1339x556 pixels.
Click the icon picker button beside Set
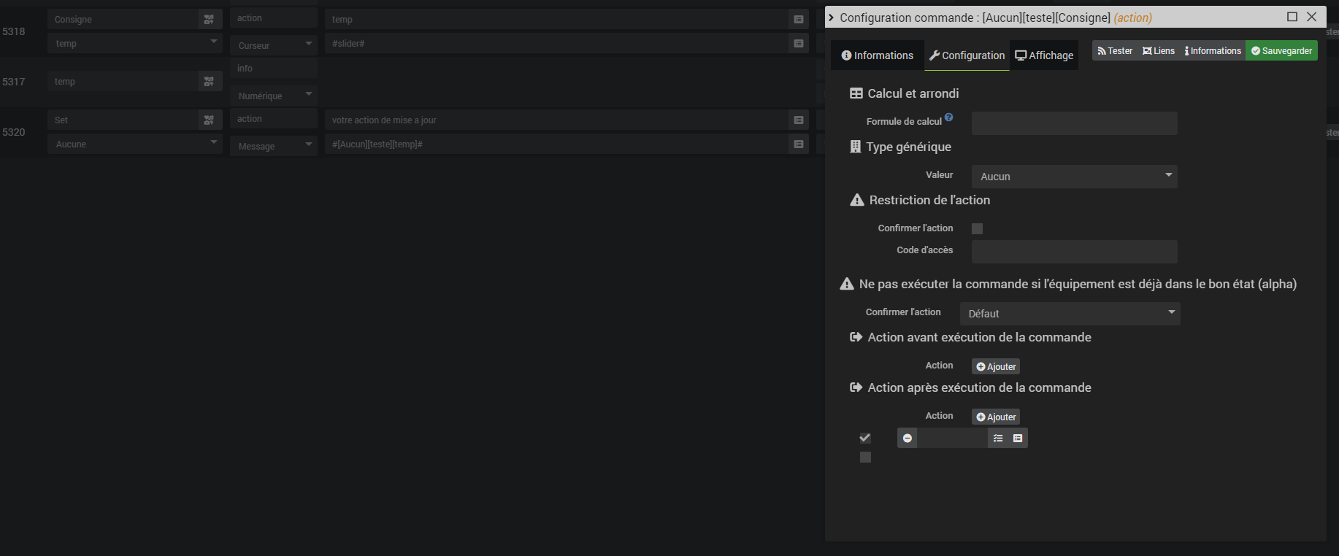[x=209, y=120]
